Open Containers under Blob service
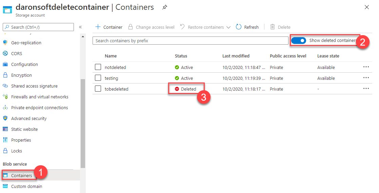The height and width of the screenshot is (193, 379). (x=21, y=175)
